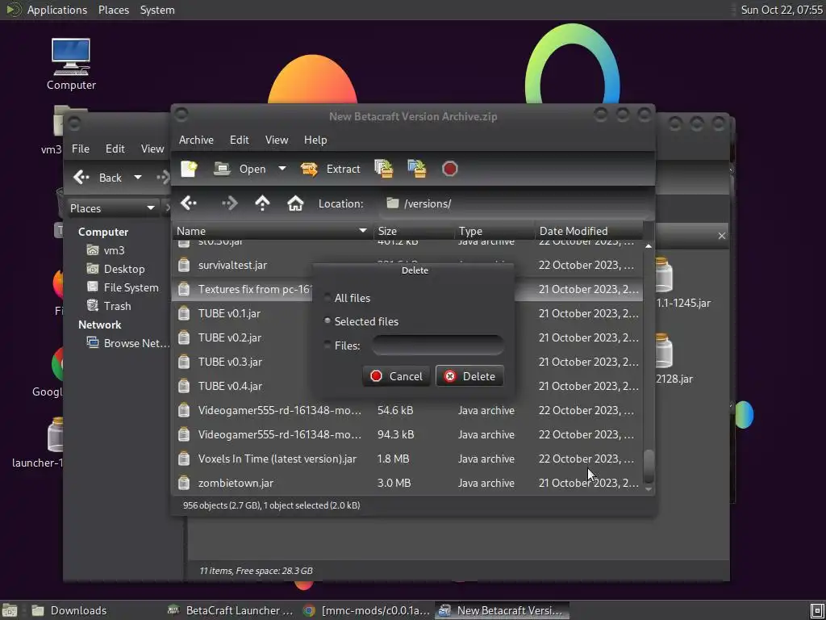
Task: Open the Archive menu
Action: click(x=196, y=140)
